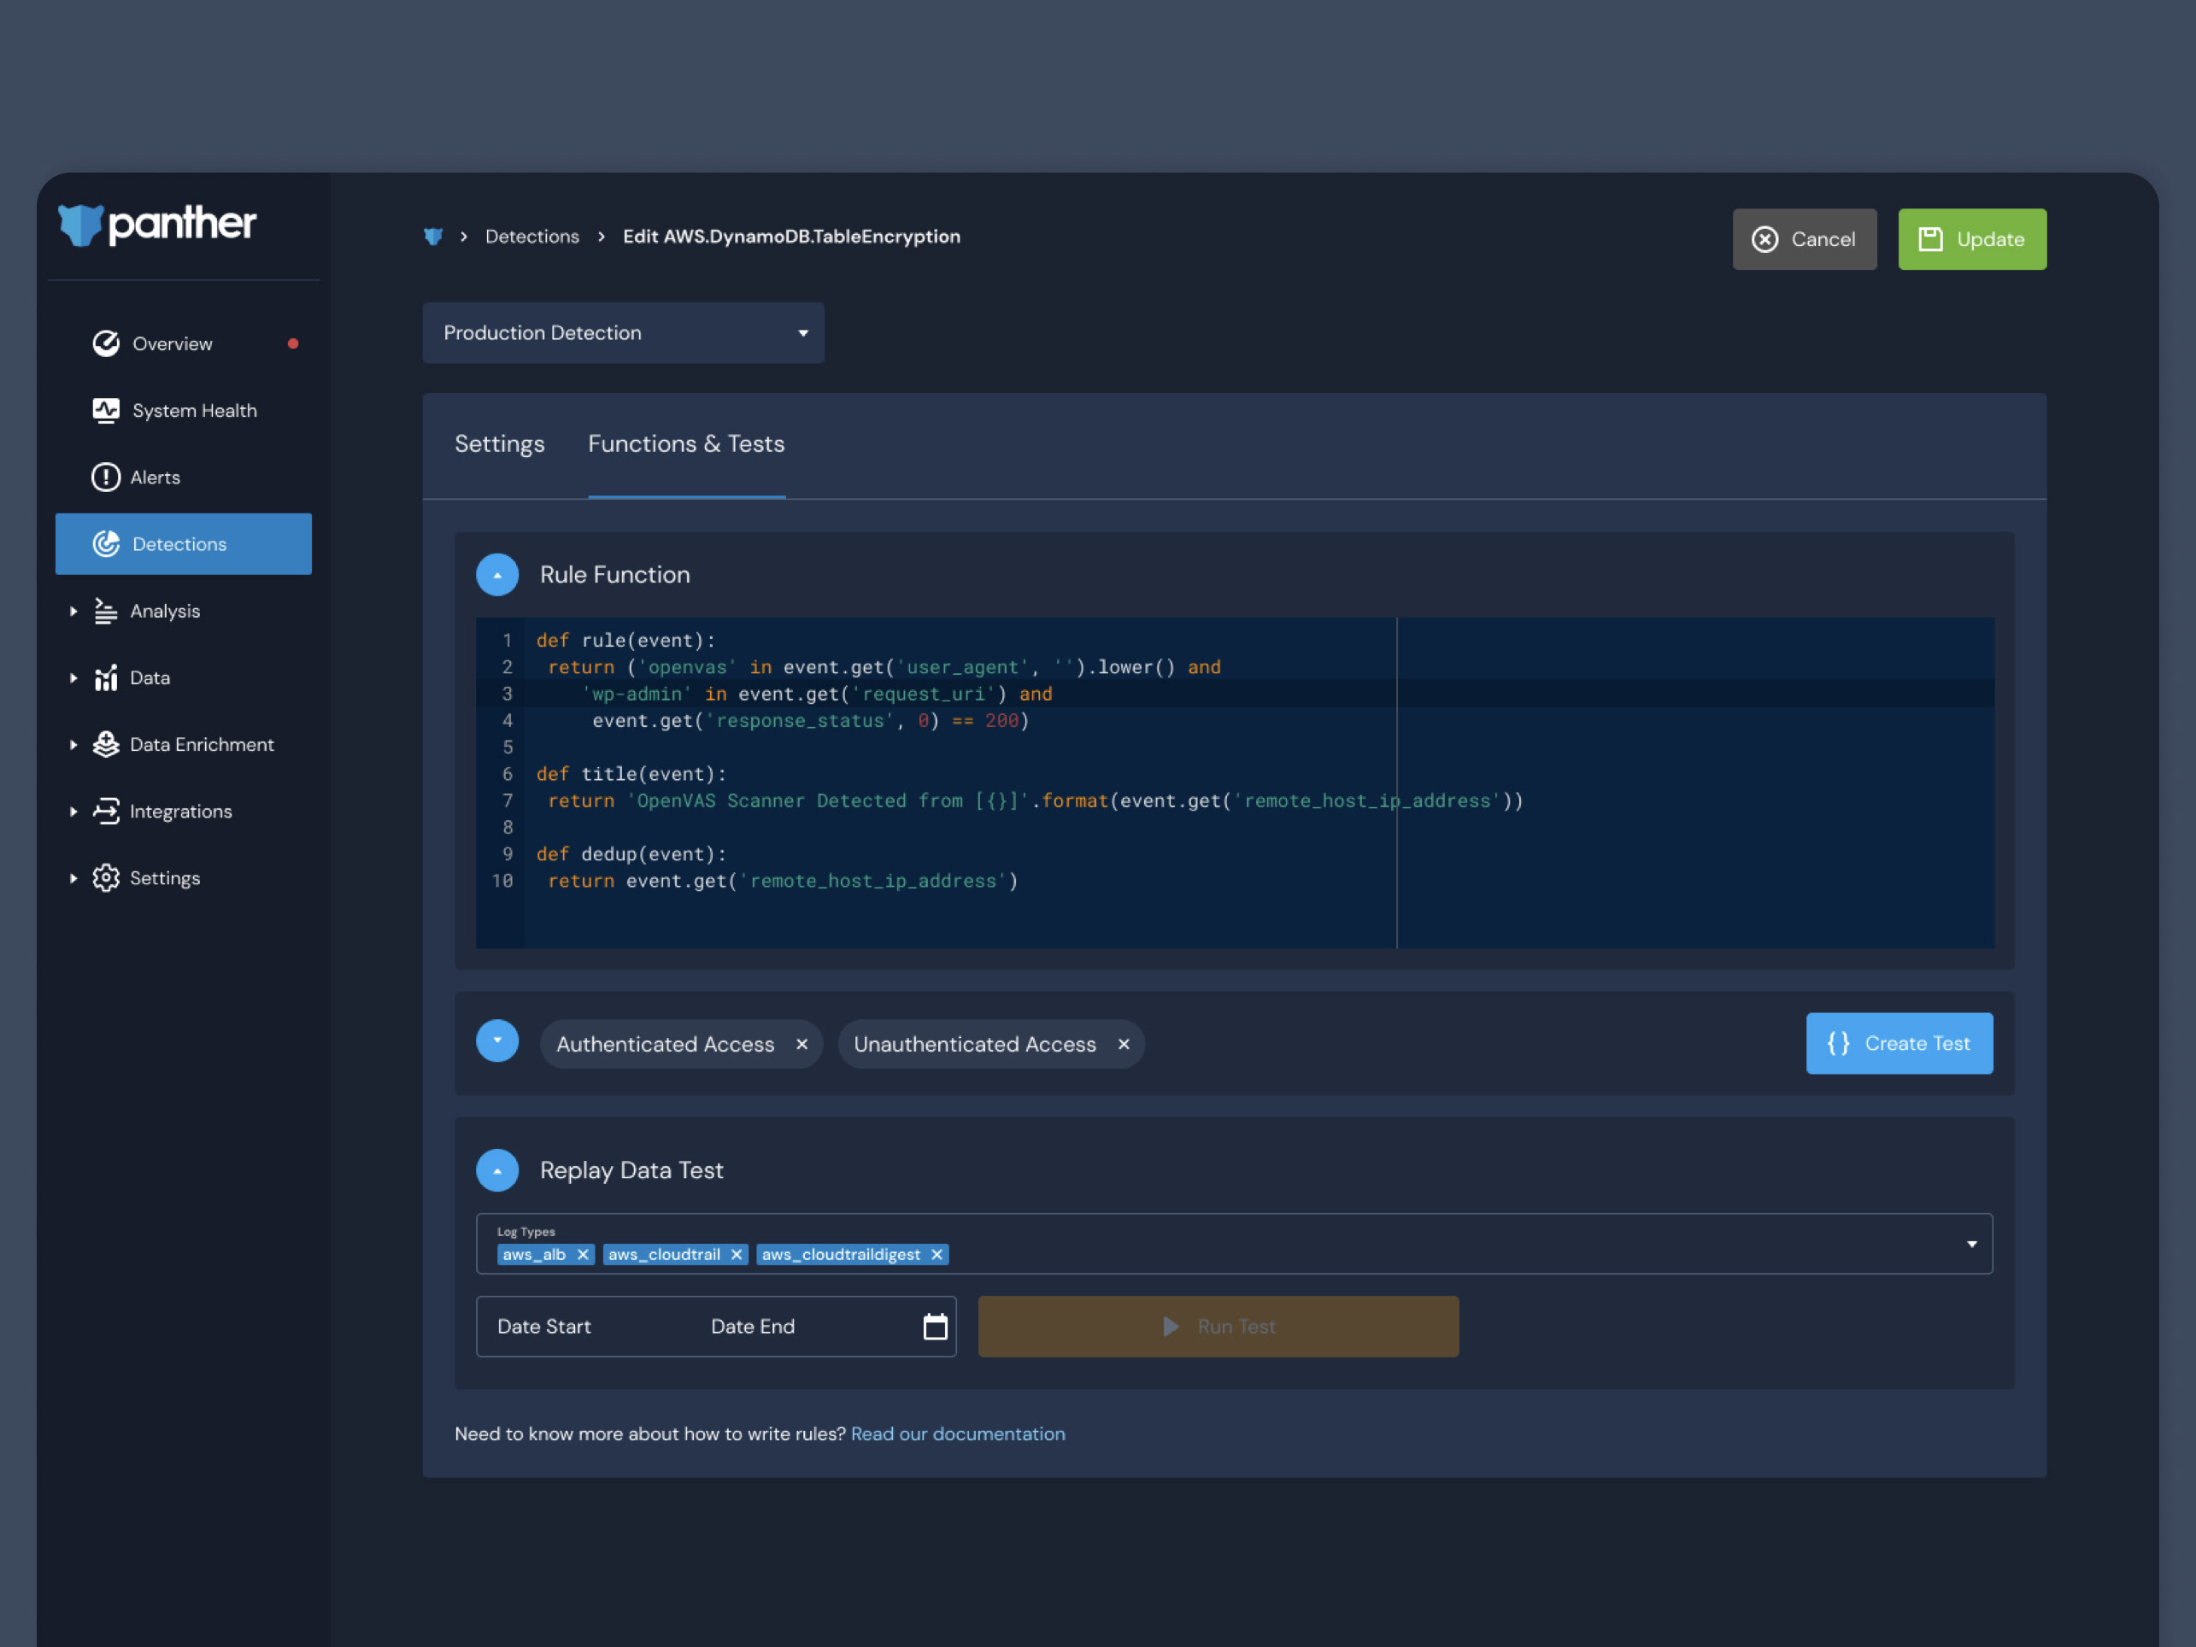Click the Update save disk icon
The image size is (2196, 1647).
[1931, 239]
